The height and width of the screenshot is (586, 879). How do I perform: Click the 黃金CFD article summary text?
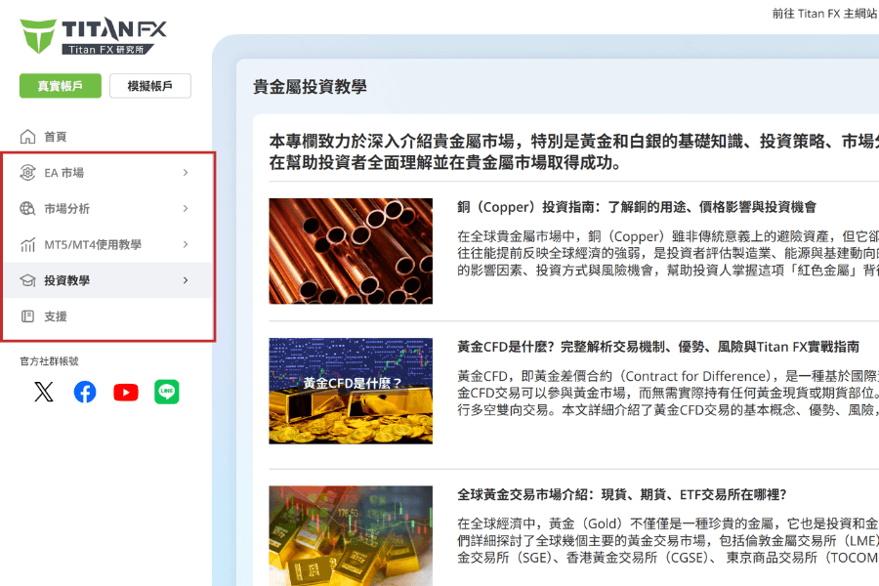pyautogui.click(x=668, y=393)
